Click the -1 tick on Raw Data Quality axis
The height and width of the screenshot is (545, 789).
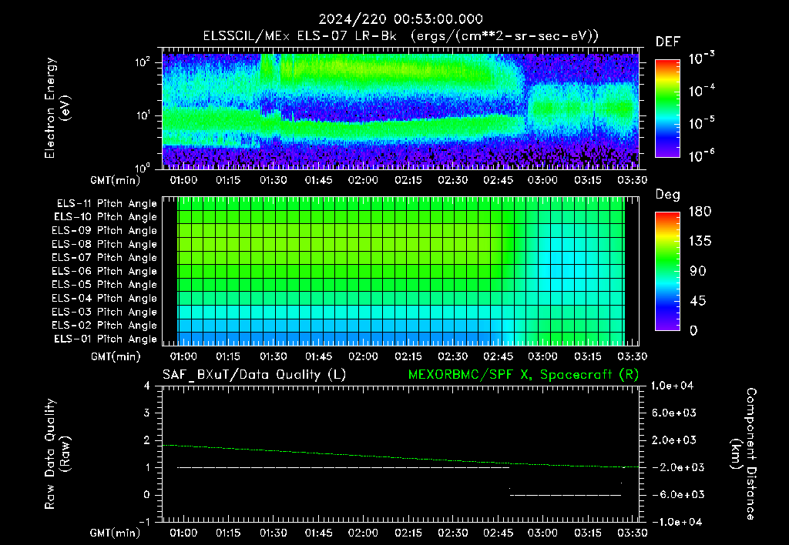click(144, 522)
